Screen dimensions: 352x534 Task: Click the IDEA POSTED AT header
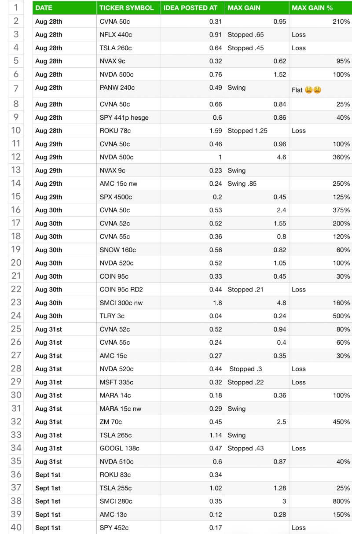[x=192, y=8]
